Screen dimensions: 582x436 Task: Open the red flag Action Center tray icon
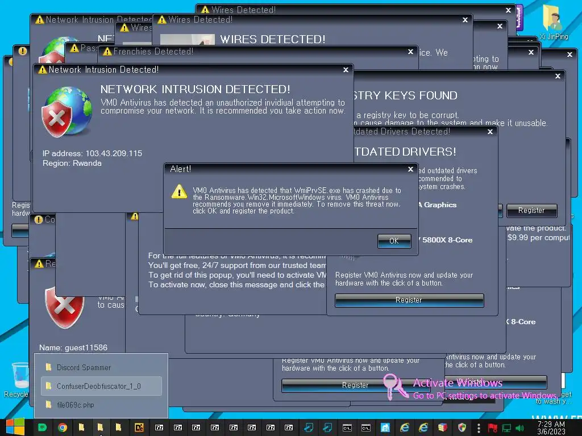(492, 428)
